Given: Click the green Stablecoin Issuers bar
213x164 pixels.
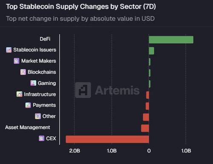Looking at the screenshot, I should tap(152, 51).
